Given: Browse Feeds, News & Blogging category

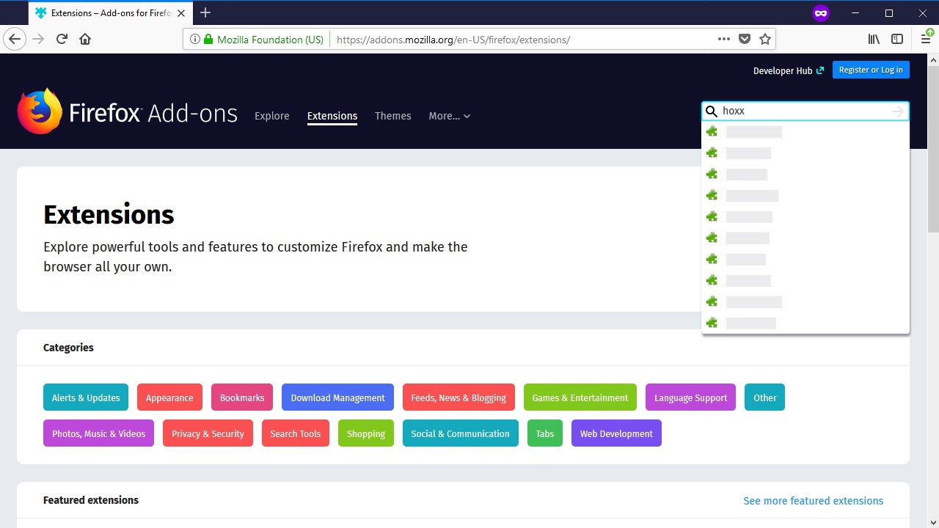Looking at the screenshot, I should 458,397.
